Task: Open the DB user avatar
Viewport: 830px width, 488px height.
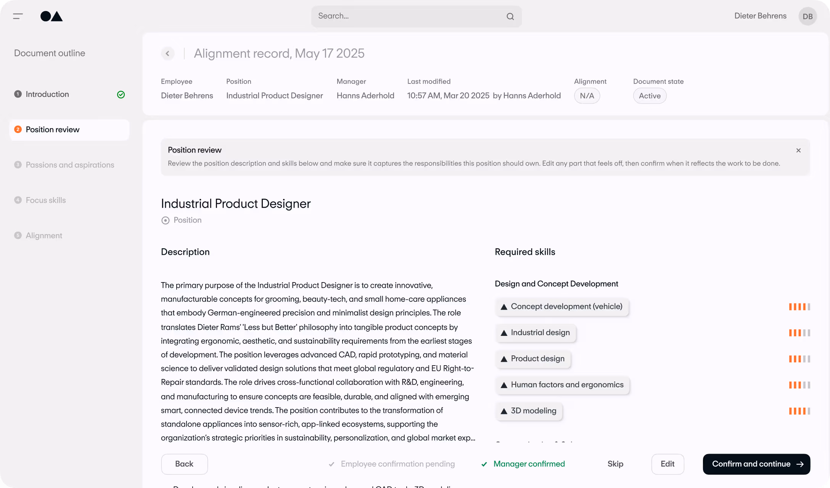Action: (807, 16)
